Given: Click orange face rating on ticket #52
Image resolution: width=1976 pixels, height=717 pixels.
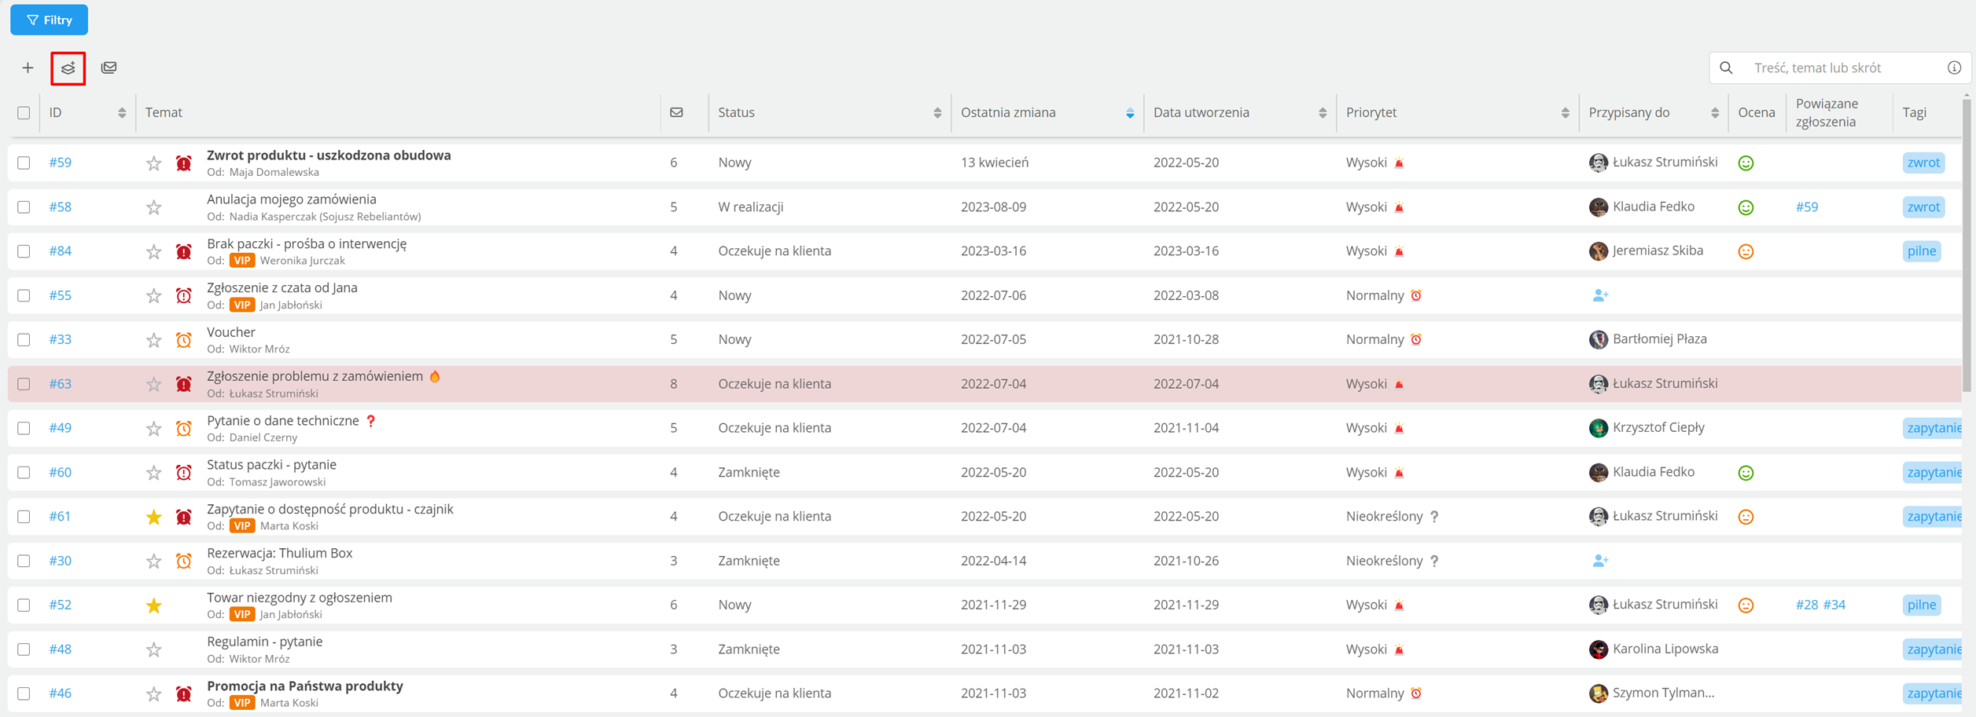Looking at the screenshot, I should coord(1746,605).
